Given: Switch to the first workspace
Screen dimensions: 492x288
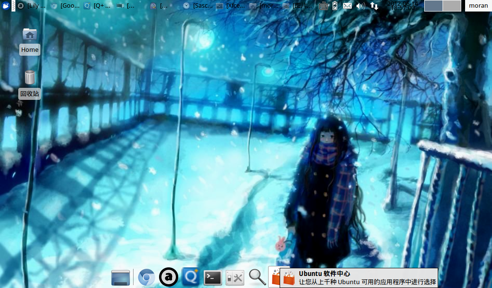Looking at the screenshot, I should click(433, 6).
